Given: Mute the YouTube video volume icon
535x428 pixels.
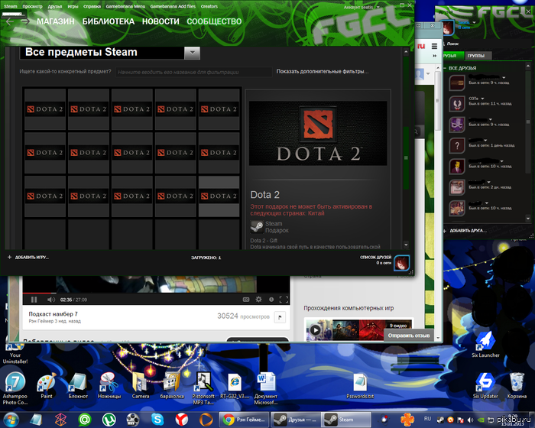Looking at the screenshot, I should tap(51, 300).
